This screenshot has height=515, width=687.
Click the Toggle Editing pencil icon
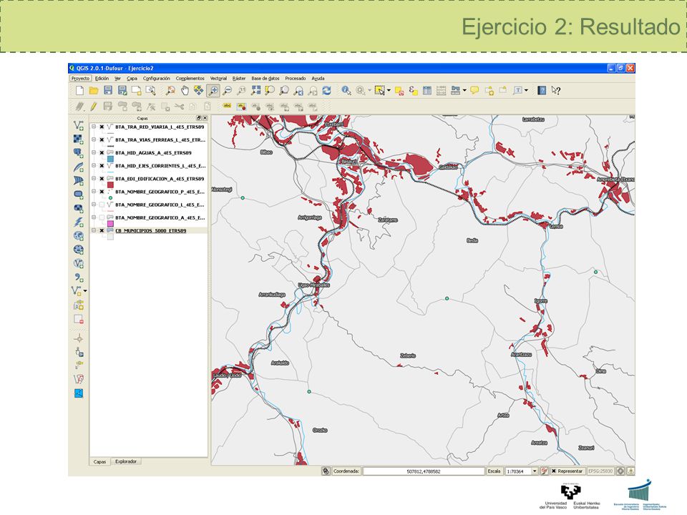tap(94, 107)
